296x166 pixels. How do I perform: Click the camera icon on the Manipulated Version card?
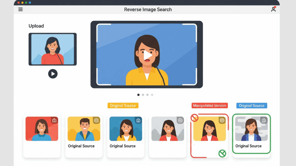[x=222, y=120]
